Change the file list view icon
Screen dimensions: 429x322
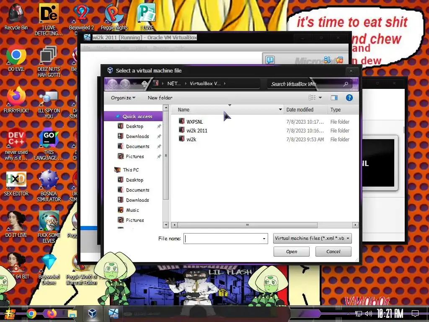(x=312, y=97)
